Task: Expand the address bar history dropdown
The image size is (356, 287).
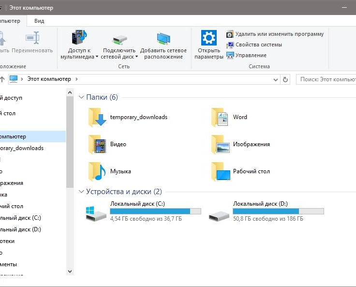Action: pyautogui.click(x=275, y=79)
